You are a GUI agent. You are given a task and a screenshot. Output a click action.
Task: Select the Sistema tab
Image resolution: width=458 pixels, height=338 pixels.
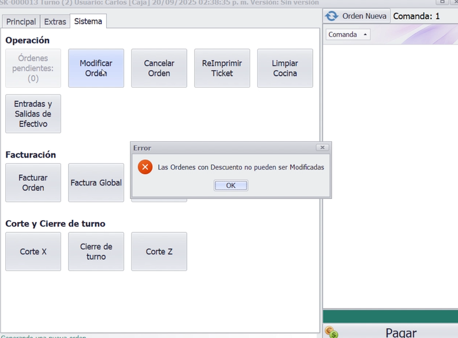[88, 22]
